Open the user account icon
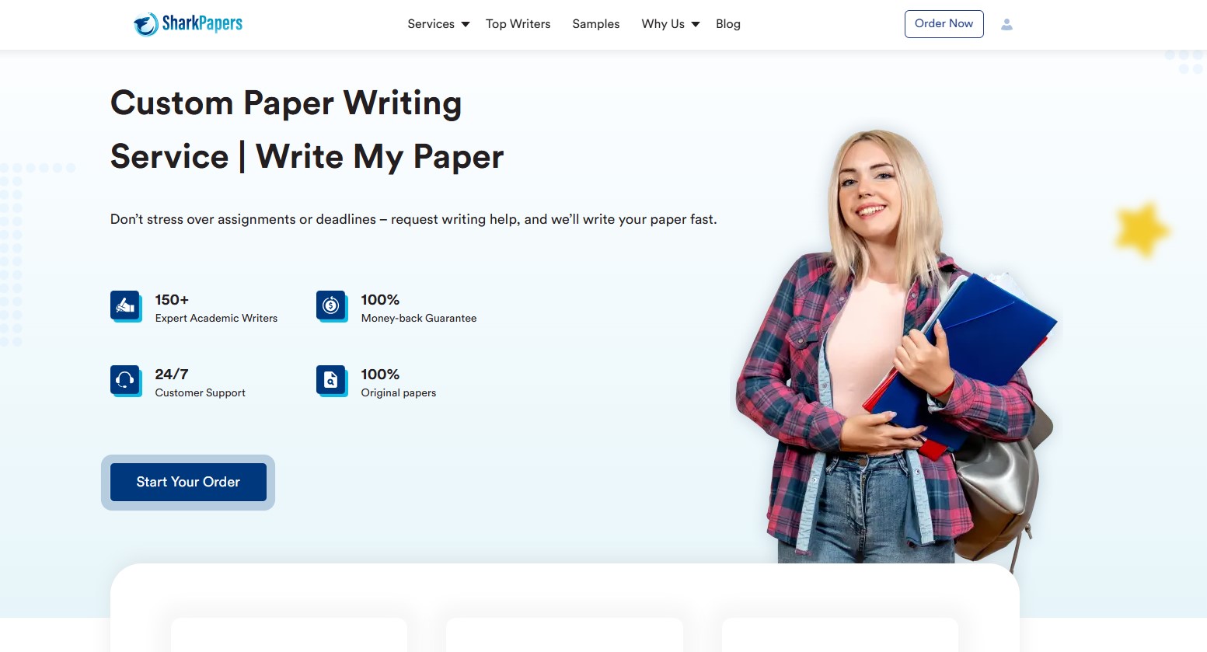Image resolution: width=1207 pixels, height=652 pixels. click(x=1006, y=24)
